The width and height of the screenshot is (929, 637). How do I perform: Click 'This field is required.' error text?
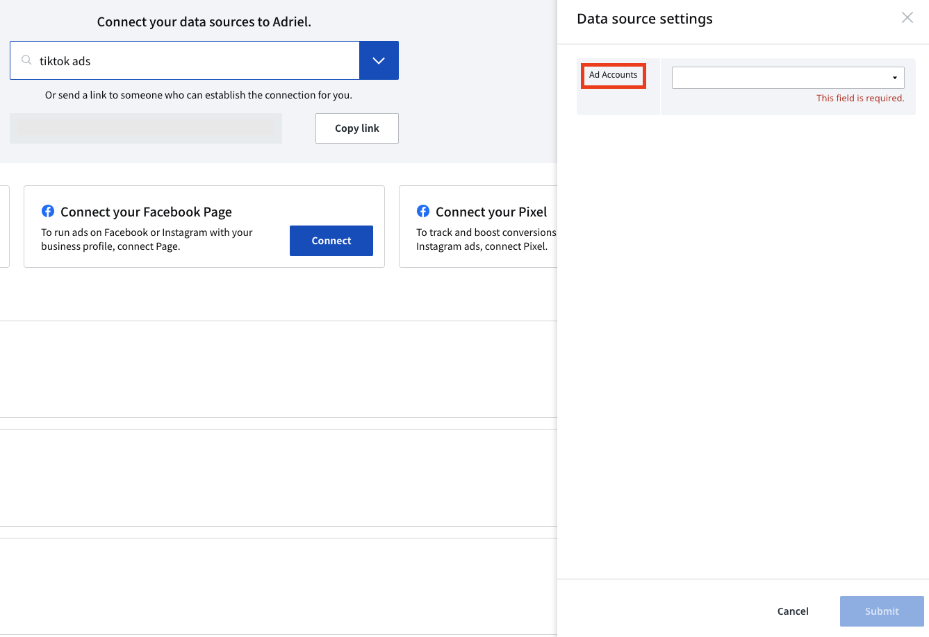pos(860,99)
